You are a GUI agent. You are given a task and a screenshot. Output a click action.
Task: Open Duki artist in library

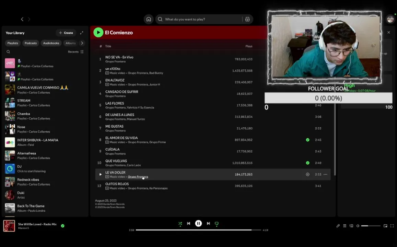click(x=45, y=195)
